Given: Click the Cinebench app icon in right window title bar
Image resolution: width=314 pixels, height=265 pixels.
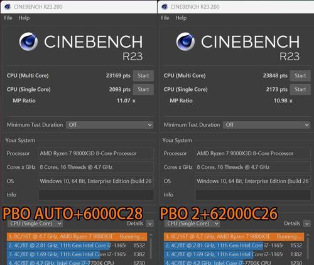Looking at the screenshot, I should (x=165, y=7).
